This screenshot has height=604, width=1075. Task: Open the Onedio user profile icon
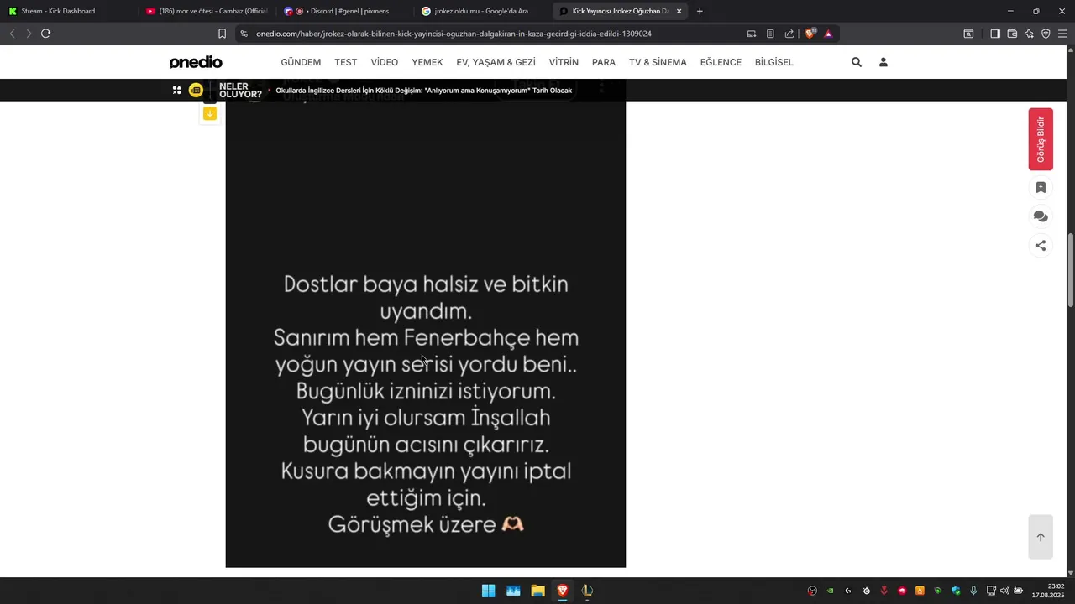884,62
